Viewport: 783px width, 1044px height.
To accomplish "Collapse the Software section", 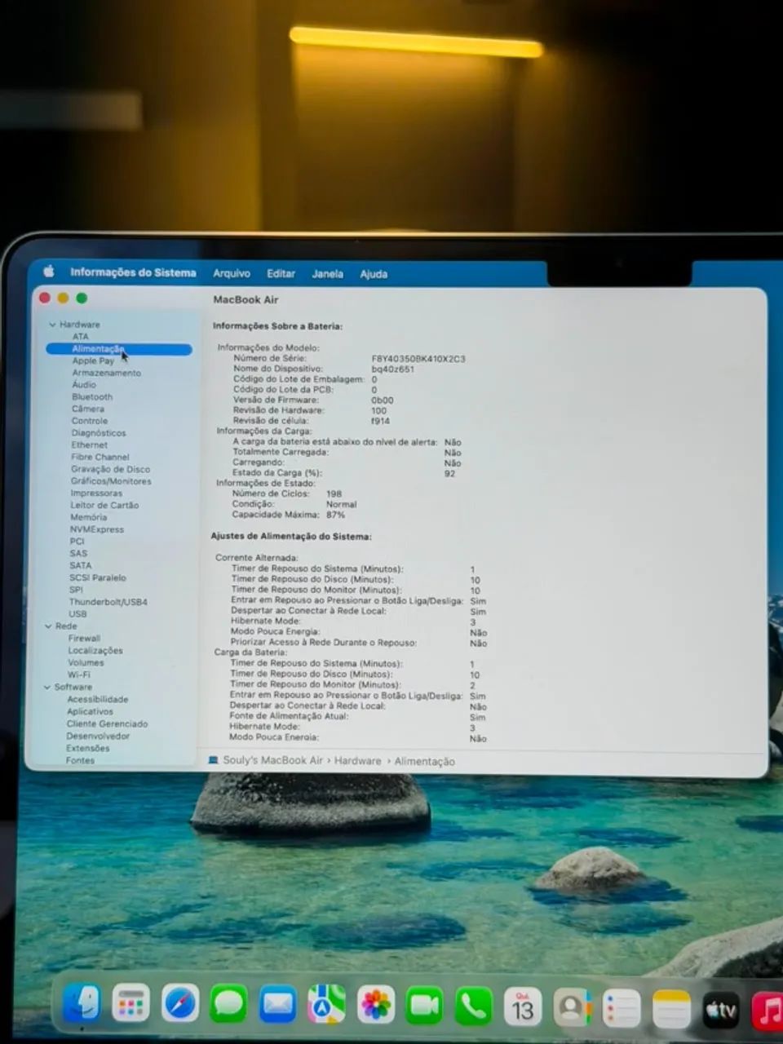I will 46,688.
